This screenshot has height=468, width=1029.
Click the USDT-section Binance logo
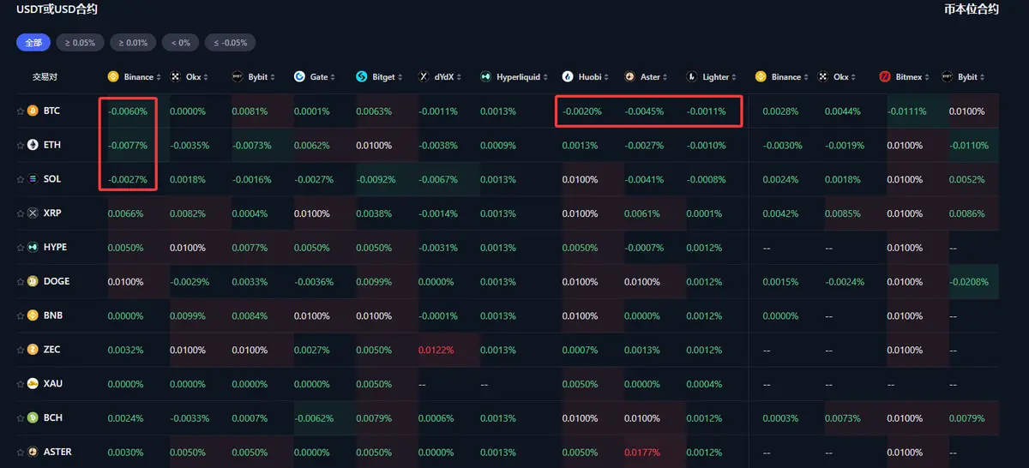(x=113, y=77)
